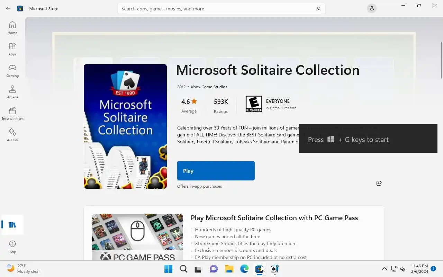Click the share icon
The height and width of the screenshot is (277, 443).
(x=379, y=183)
